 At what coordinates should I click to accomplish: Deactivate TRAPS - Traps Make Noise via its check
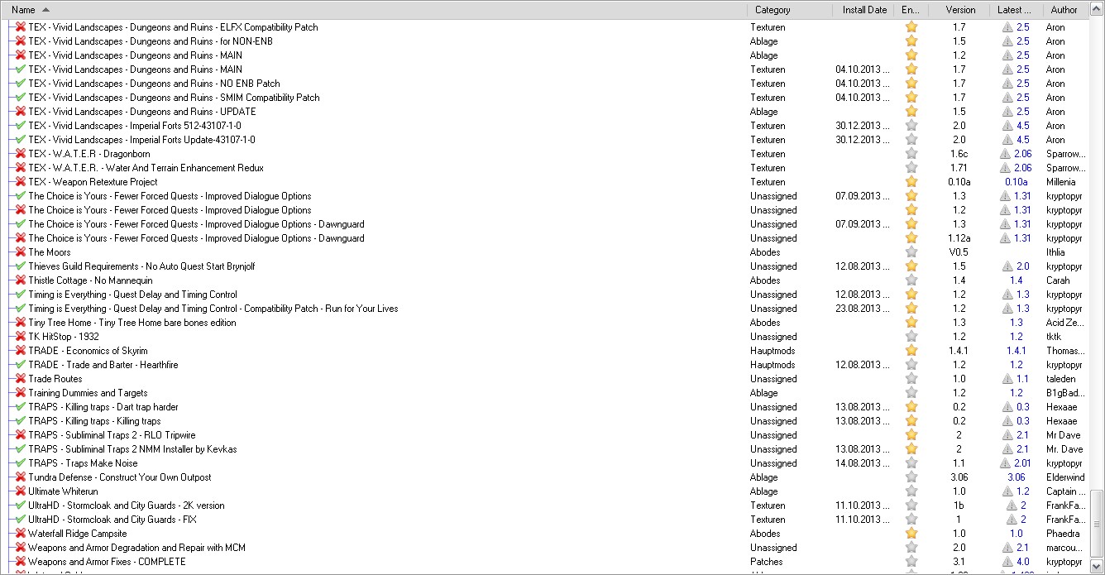click(21, 463)
